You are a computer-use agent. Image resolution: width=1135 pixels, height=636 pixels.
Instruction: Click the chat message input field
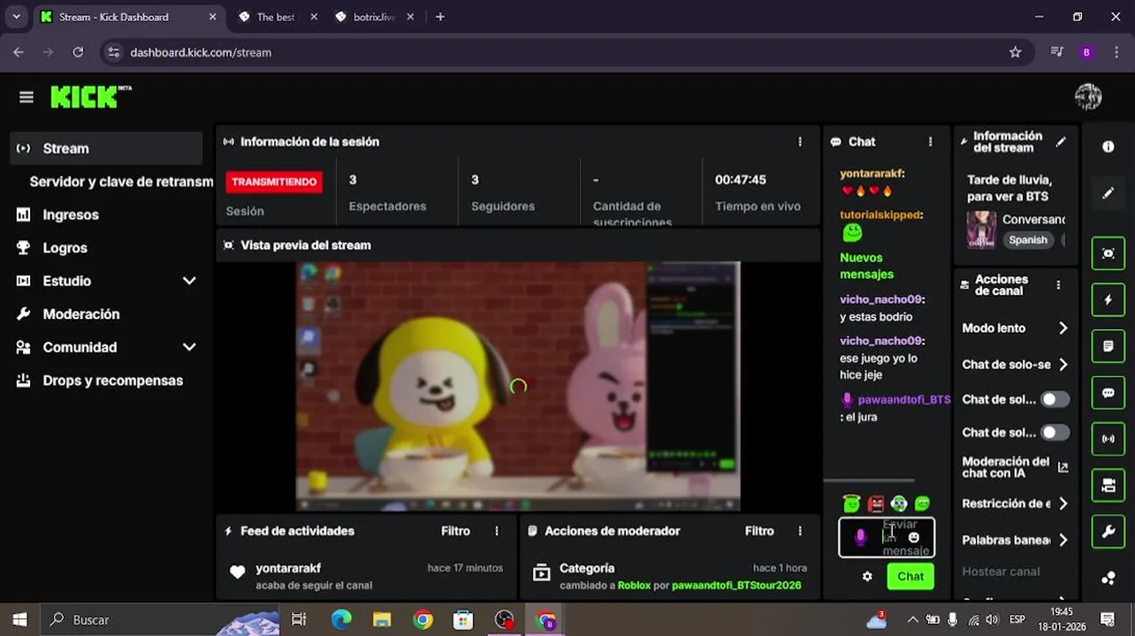point(887,537)
